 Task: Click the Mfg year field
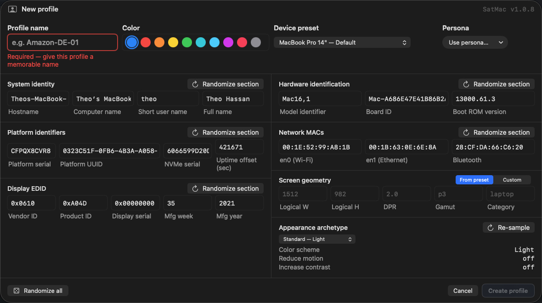pyautogui.click(x=240, y=203)
